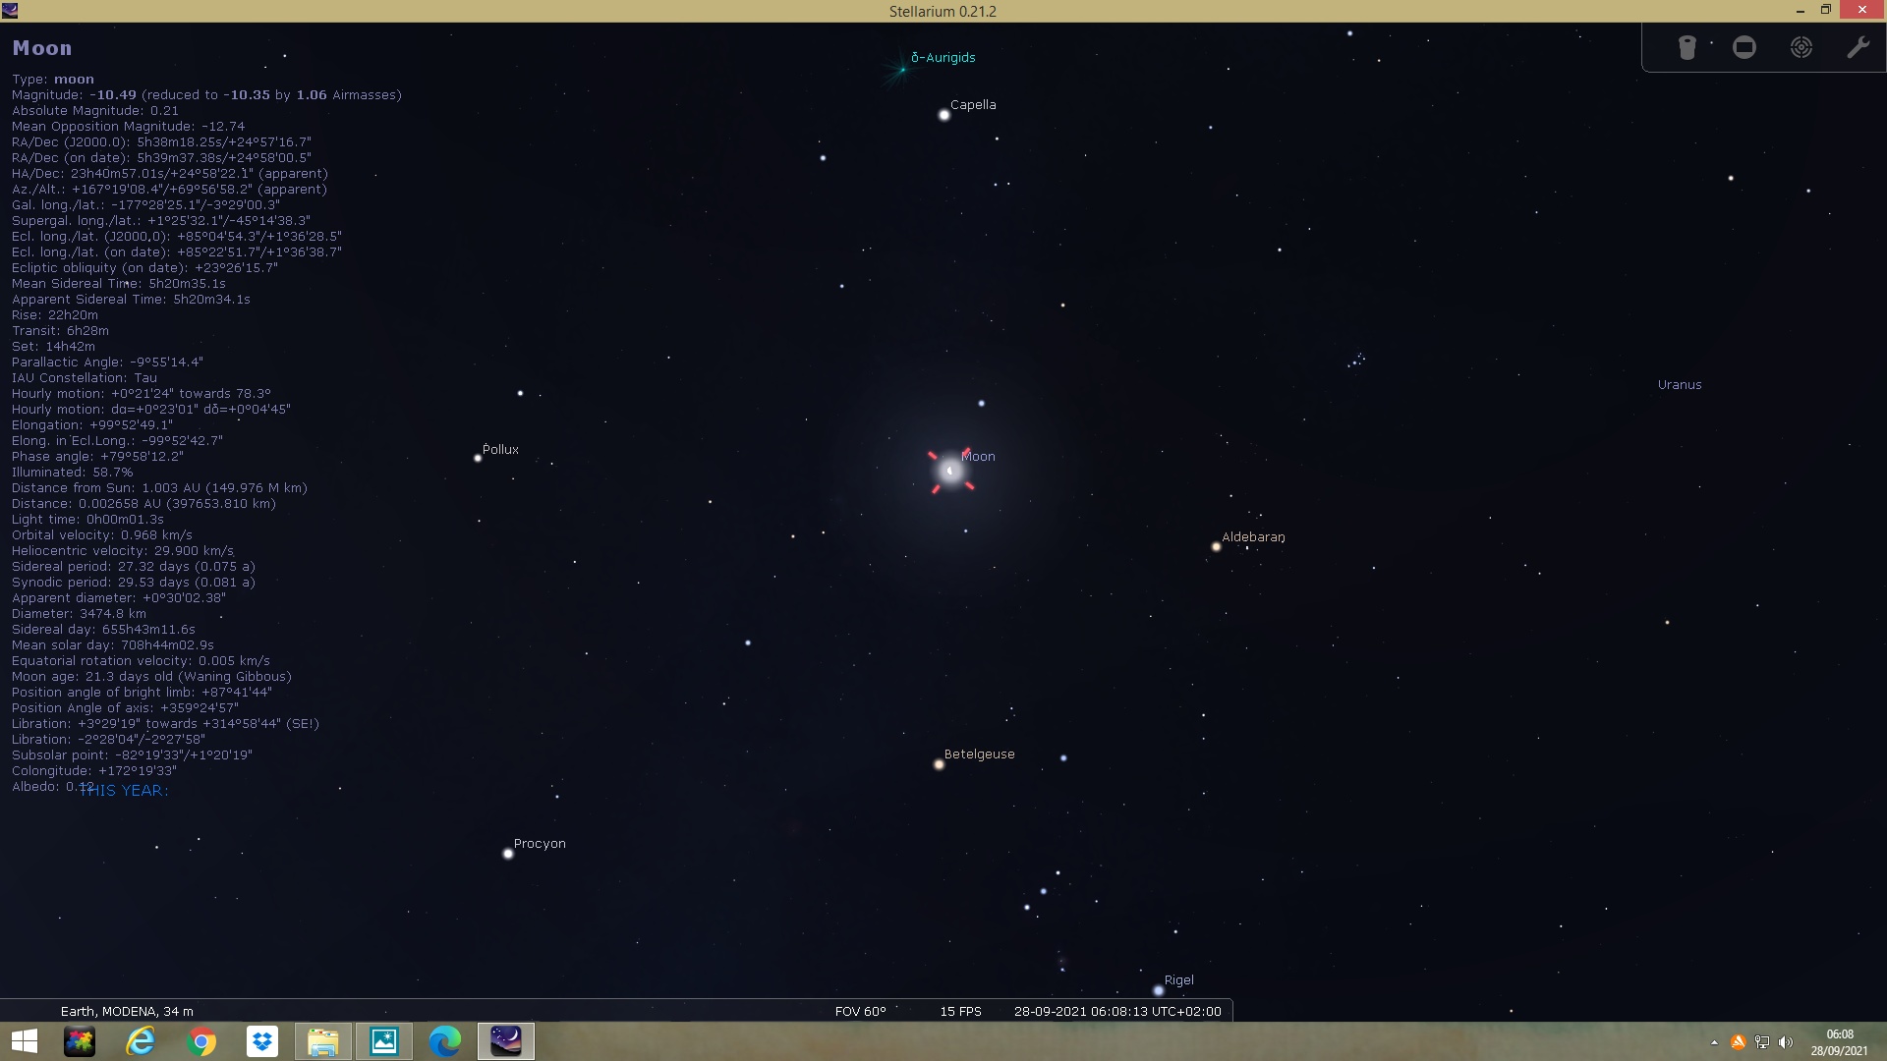Click the δ-Aurigids meteor shower radiant
This screenshot has width=1887, height=1061.
coord(902,69)
